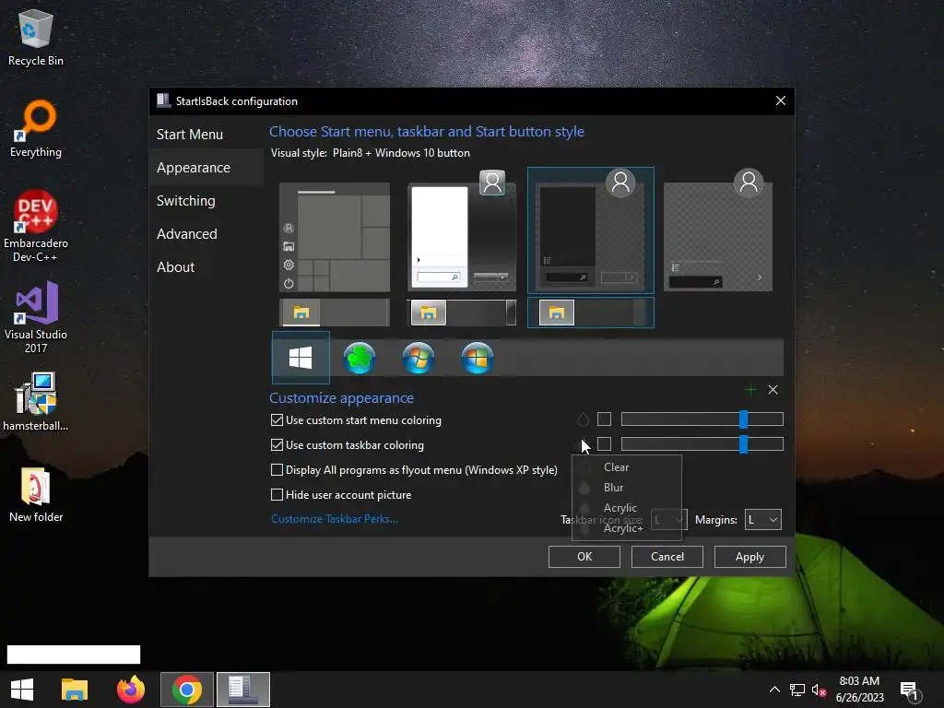Open Embarcadero Dev-C++ desktop shortcut
This screenshot has width=944, height=708.
36,227
